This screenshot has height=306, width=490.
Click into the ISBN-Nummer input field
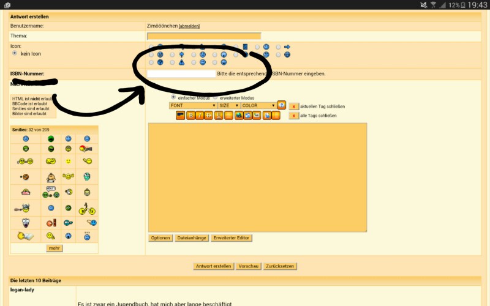point(182,74)
